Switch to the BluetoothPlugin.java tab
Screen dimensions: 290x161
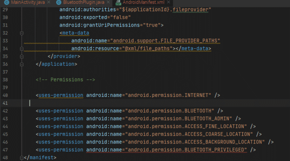click(84, 2)
